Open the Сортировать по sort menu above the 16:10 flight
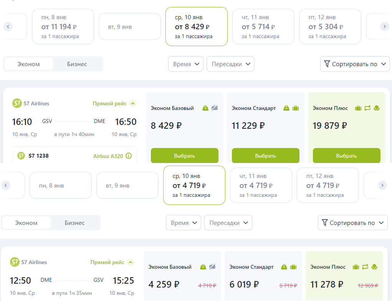392x301 pixels. pyautogui.click(x=355, y=64)
